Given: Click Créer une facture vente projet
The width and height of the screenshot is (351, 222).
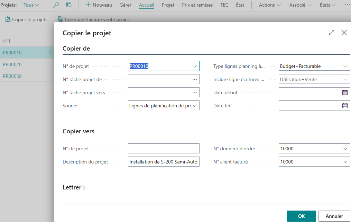Looking at the screenshot, I should tap(94, 19).
